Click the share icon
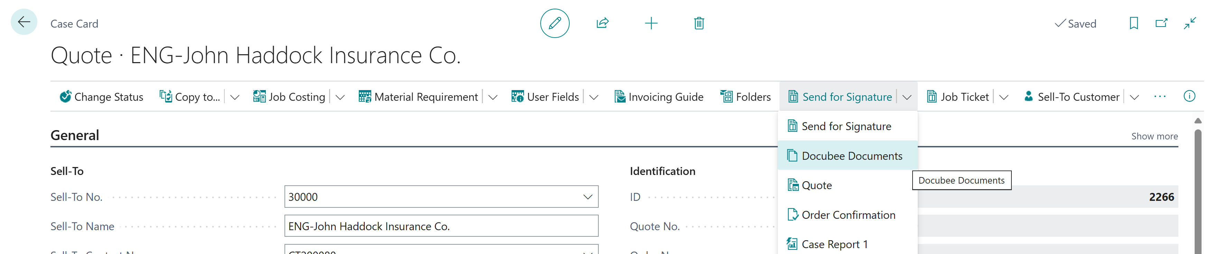Screen dimensions: 1205x254 [x=602, y=23]
